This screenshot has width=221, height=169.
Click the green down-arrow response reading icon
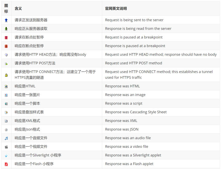click(x=6, y=29)
